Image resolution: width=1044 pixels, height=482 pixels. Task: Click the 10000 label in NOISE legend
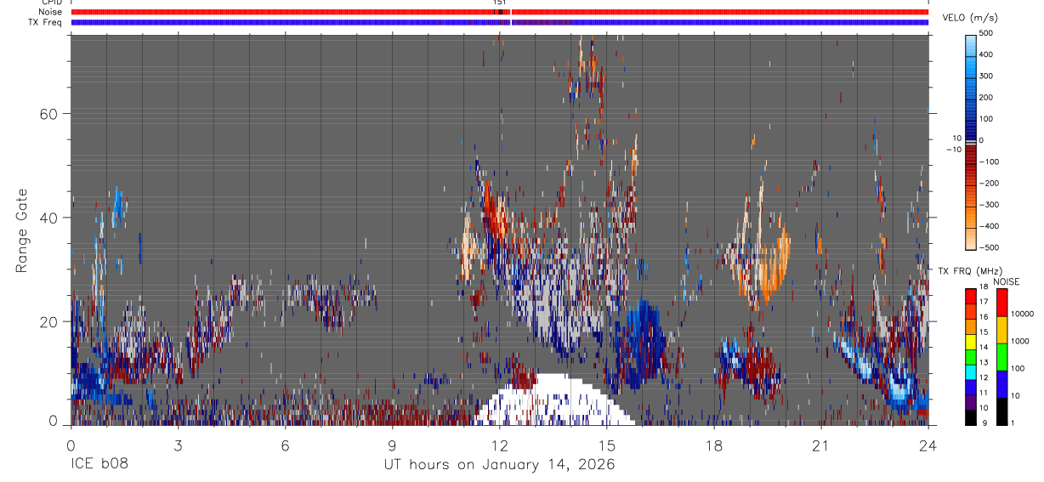tap(1023, 315)
